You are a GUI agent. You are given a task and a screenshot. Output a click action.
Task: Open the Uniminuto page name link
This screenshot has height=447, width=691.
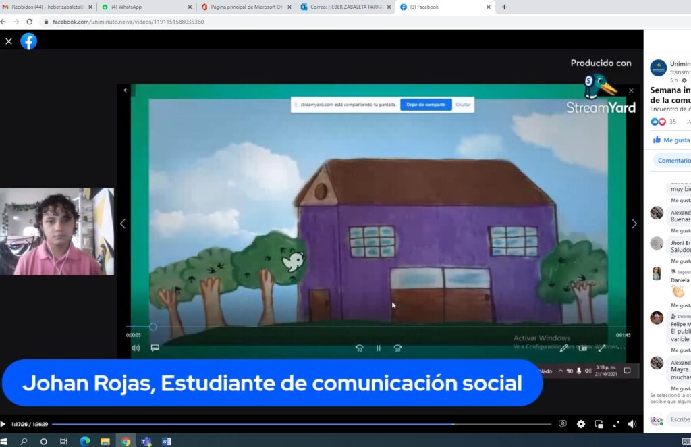click(x=680, y=64)
